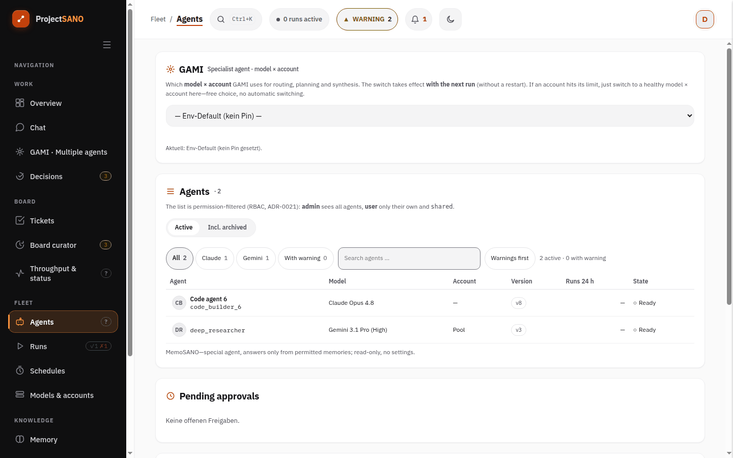Click the Throughput & status pulse icon
The width and height of the screenshot is (733, 458).
coord(20,273)
